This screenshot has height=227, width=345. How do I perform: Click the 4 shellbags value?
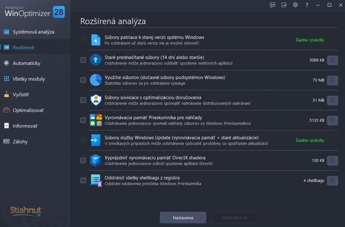click(314, 180)
